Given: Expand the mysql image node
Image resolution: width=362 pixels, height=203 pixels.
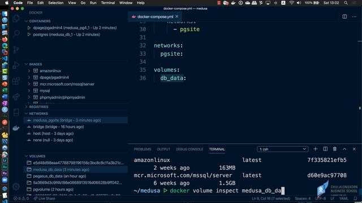Looking at the screenshot, I should tap(29, 91).
